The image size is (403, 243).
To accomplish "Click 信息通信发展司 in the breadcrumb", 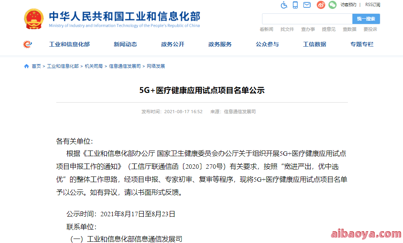I will click(125, 66).
